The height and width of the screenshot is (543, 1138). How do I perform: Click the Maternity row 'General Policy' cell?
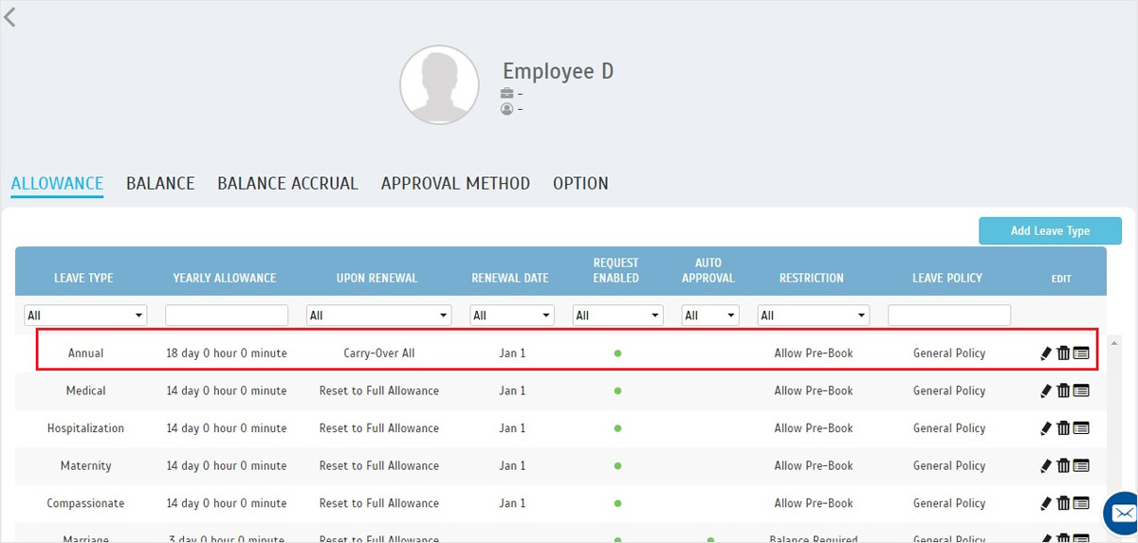tap(949, 466)
